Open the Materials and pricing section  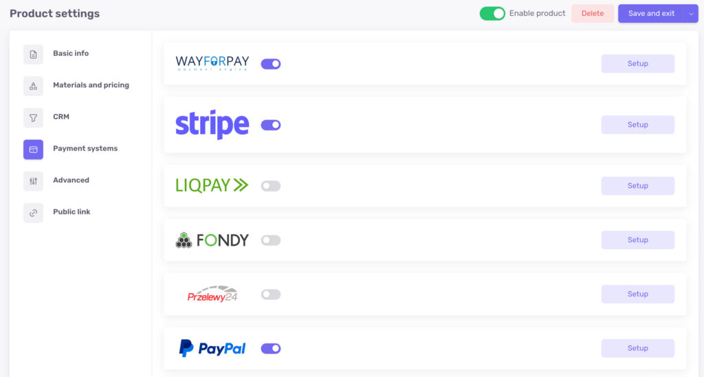coord(91,85)
